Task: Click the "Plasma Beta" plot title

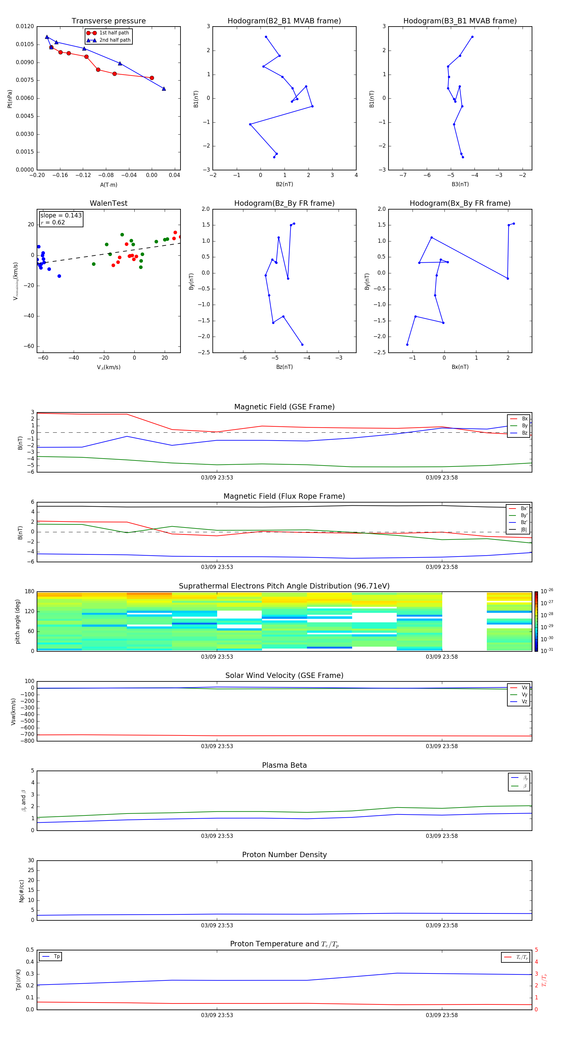Action: [x=284, y=765]
